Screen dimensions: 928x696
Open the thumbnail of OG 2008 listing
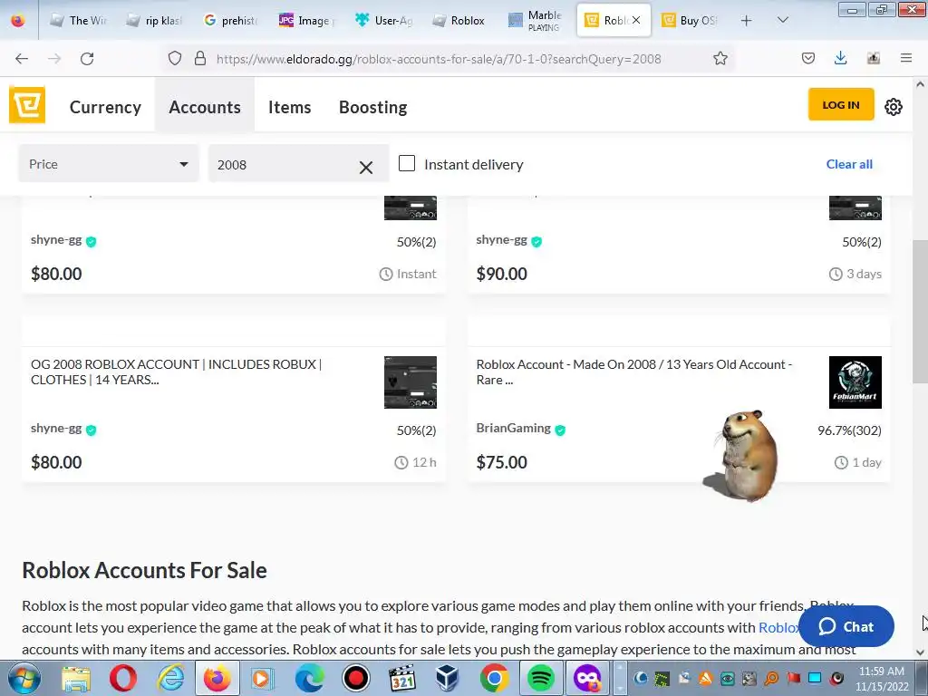(x=411, y=382)
